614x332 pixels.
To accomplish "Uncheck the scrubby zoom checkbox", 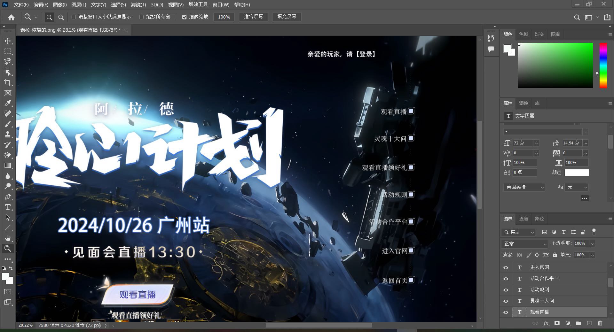I will point(184,17).
